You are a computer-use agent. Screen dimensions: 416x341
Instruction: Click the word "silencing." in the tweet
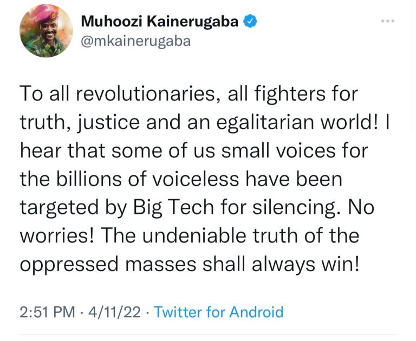pos(291,207)
